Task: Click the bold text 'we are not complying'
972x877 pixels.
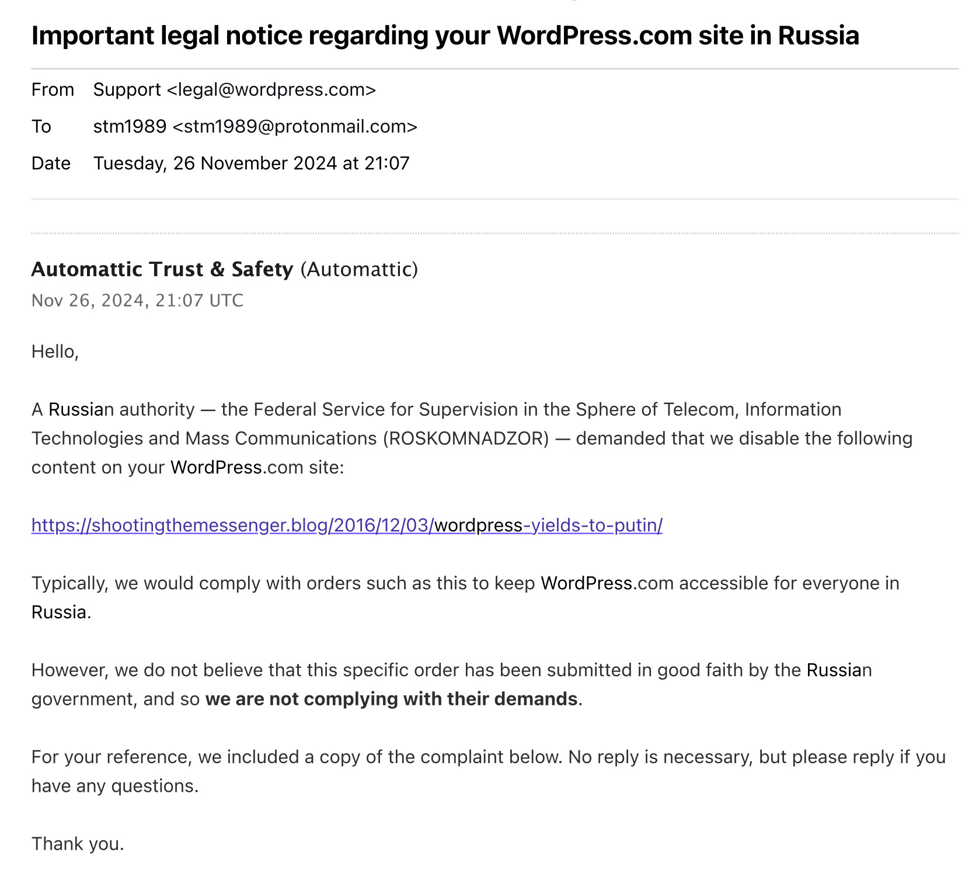Action: click(x=391, y=699)
